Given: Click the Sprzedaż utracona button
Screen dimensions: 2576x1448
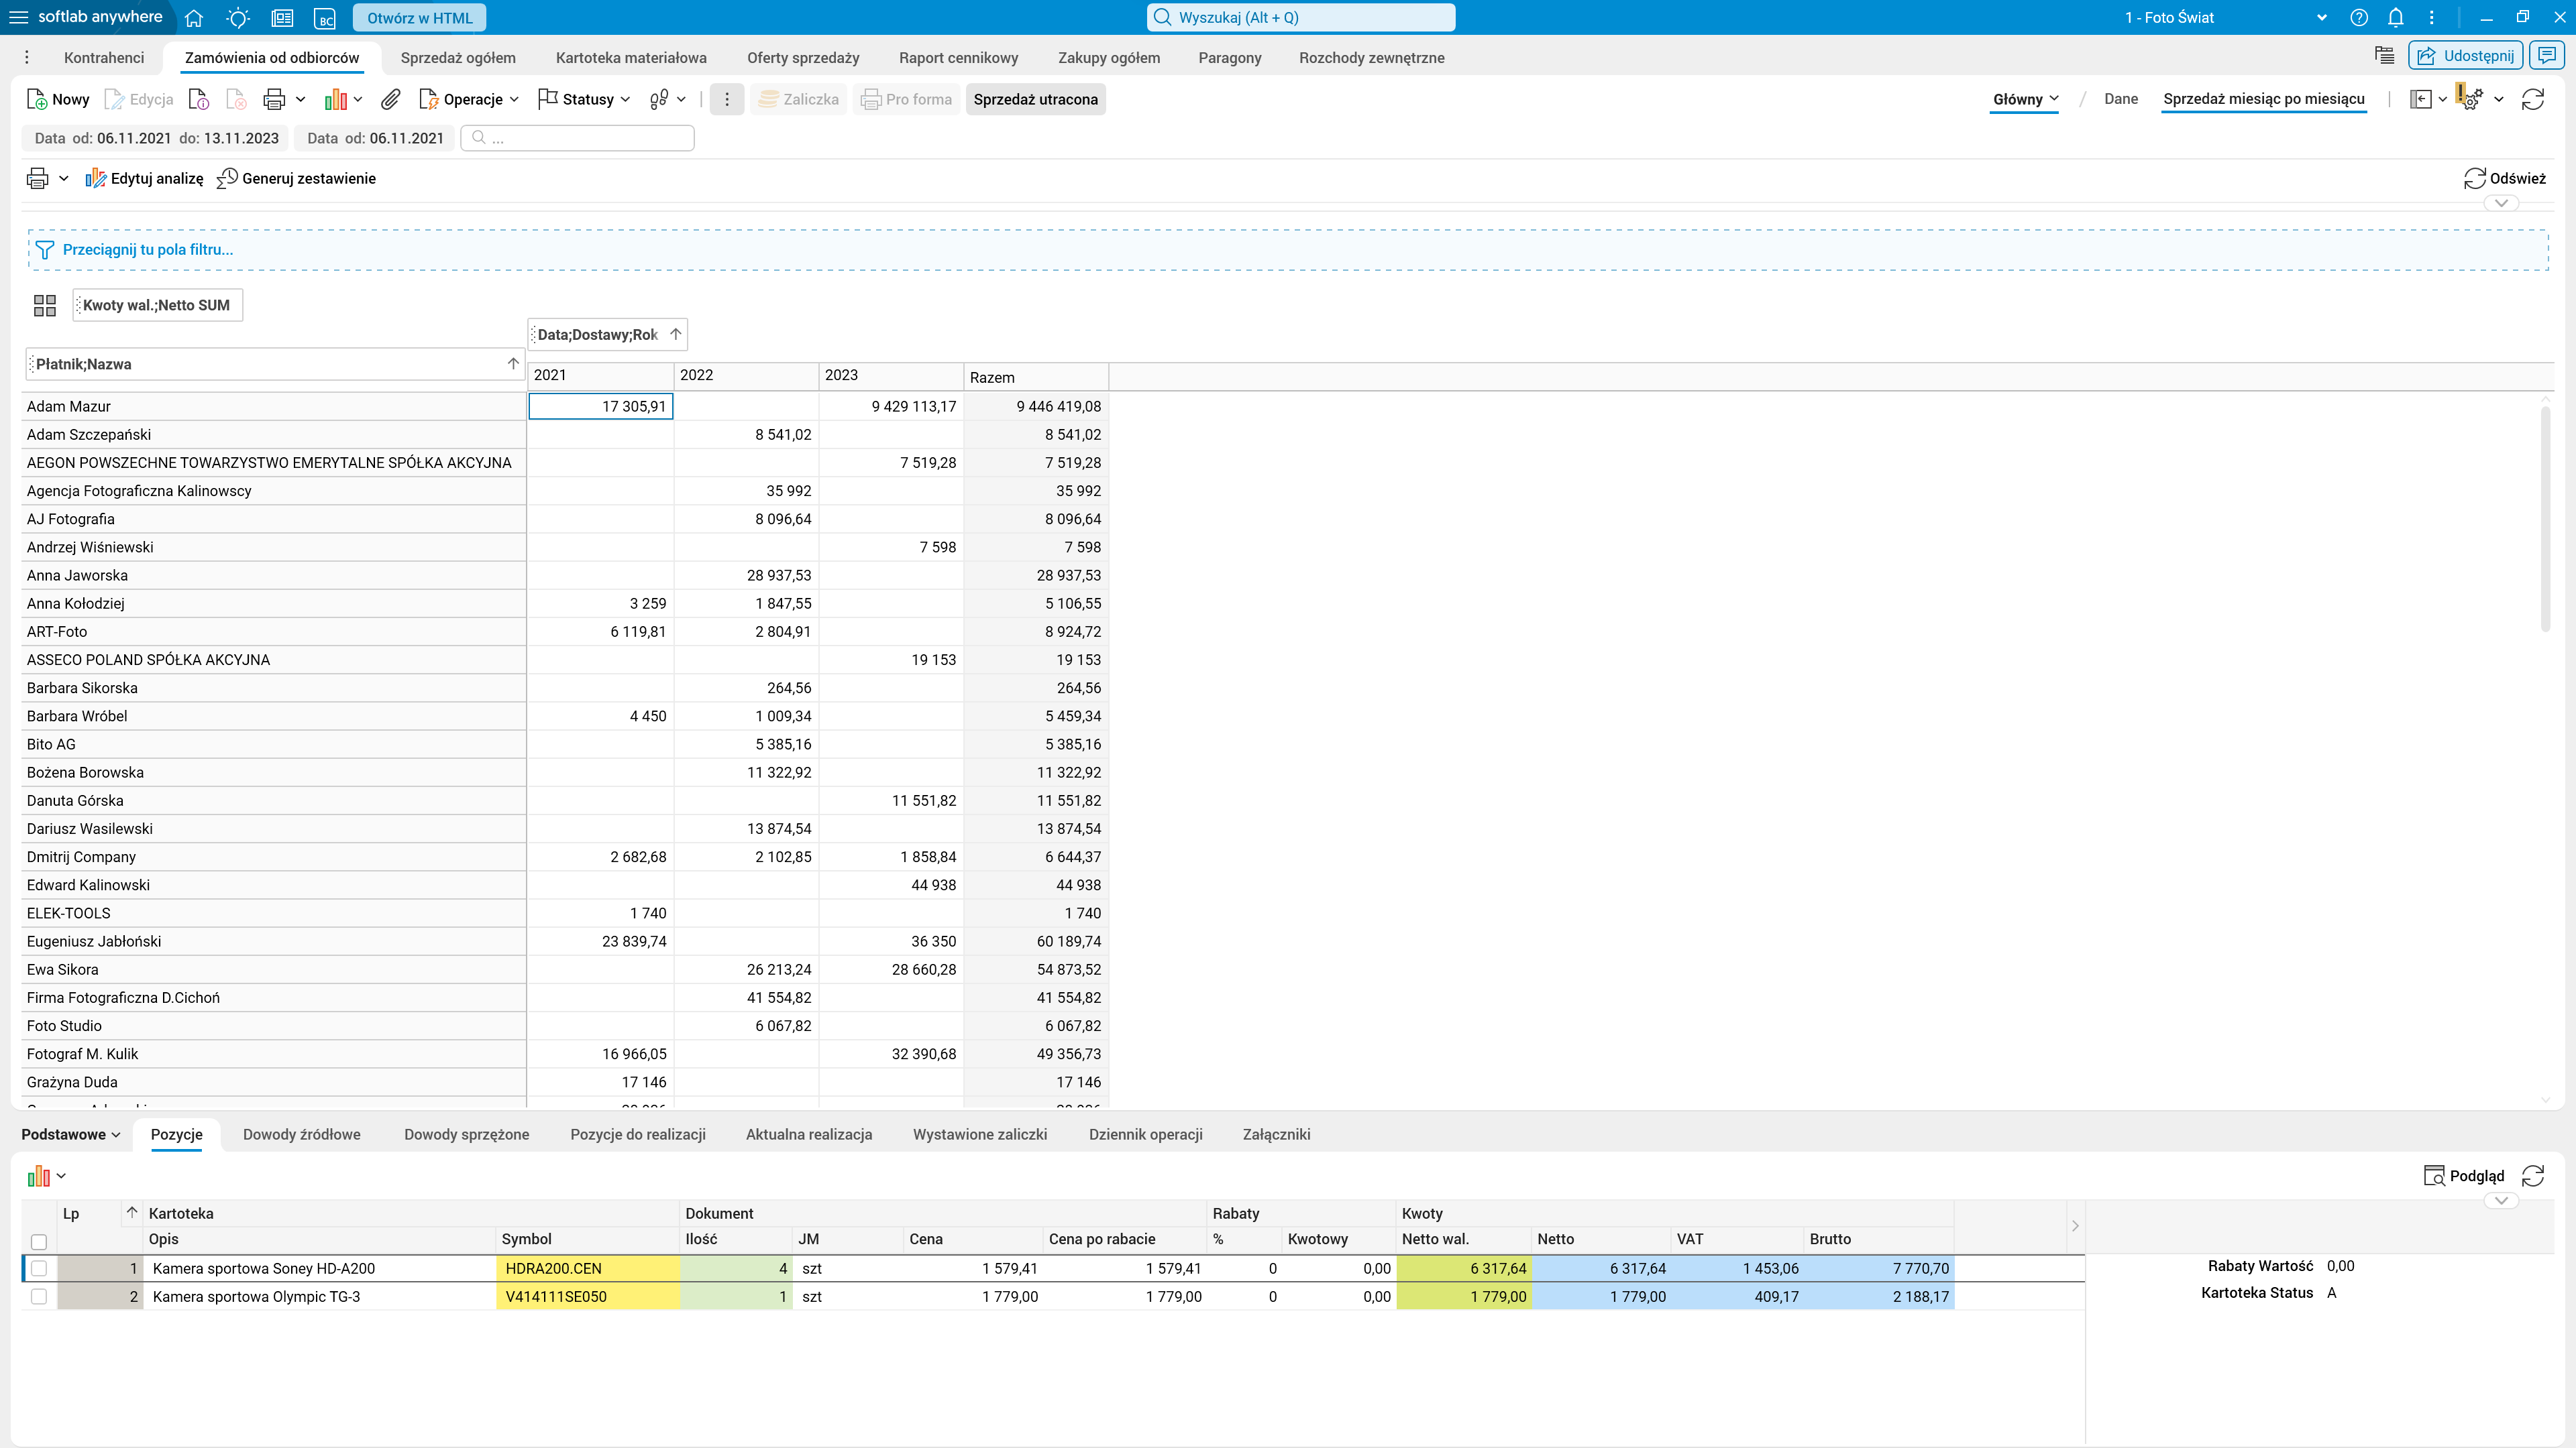Looking at the screenshot, I should coord(1035,99).
